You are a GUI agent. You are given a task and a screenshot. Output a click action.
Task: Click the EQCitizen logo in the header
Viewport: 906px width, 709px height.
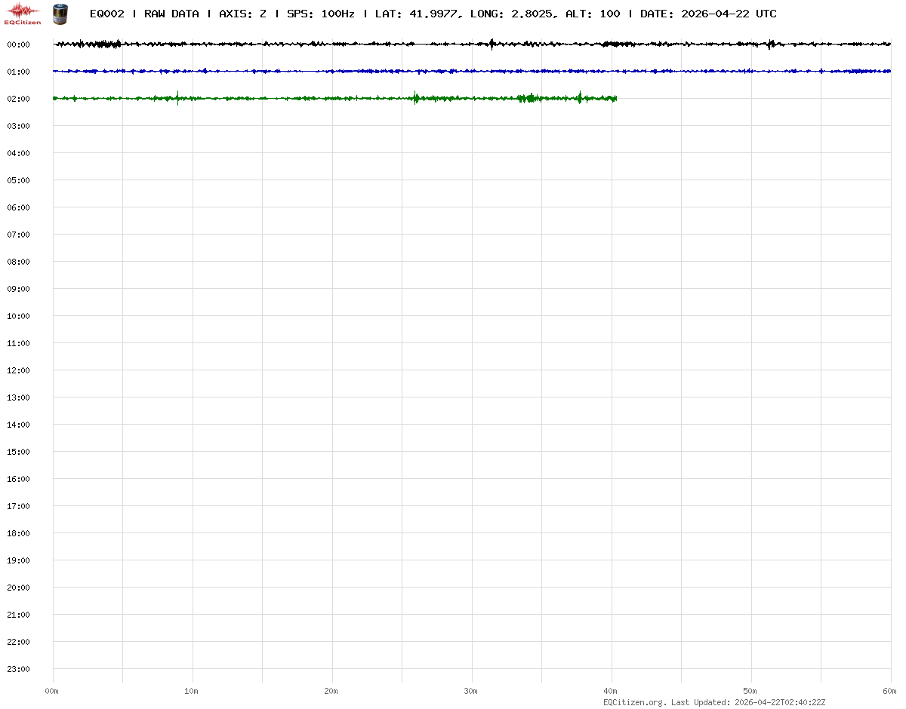(23, 13)
